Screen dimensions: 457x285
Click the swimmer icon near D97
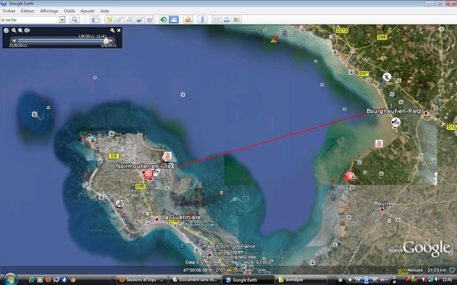tap(387, 77)
